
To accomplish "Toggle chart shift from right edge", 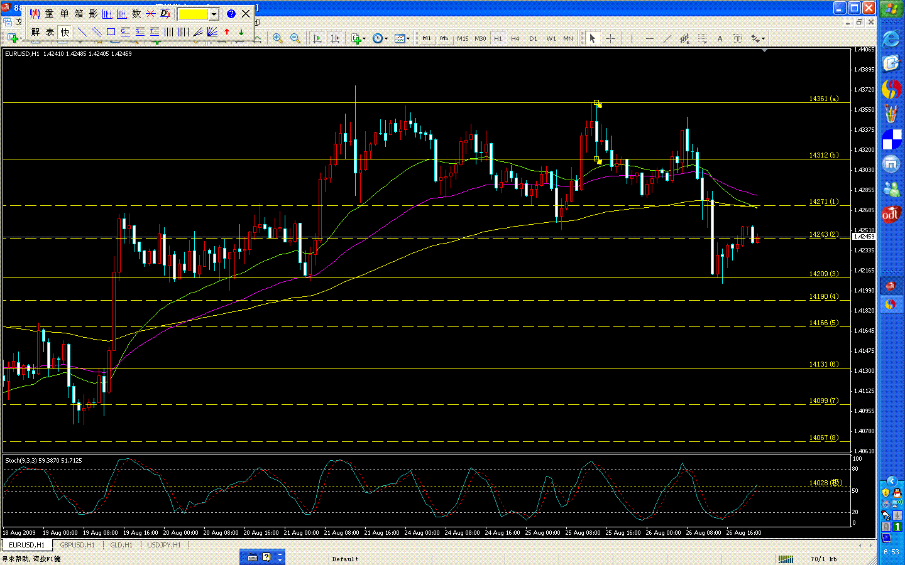I will 335,39.
